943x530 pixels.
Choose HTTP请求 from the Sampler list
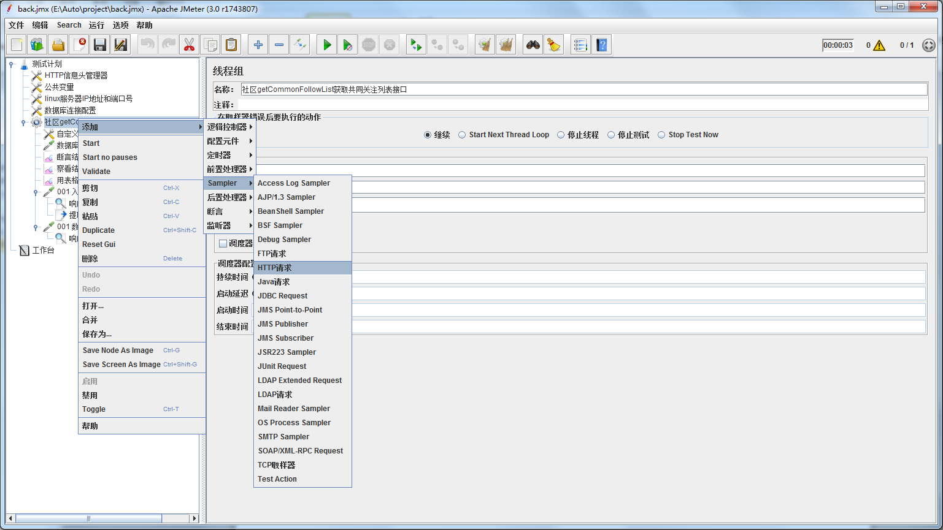tap(302, 268)
